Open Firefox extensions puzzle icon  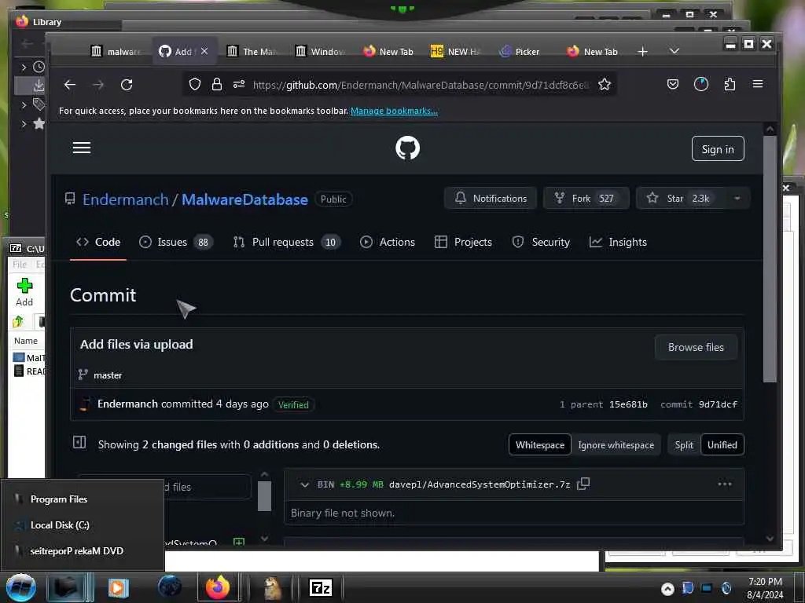[x=730, y=84]
